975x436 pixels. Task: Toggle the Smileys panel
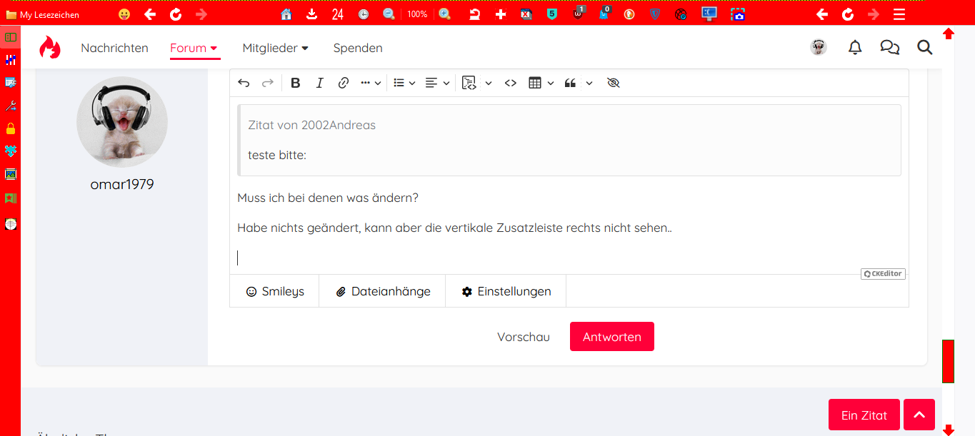(x=274, y=291)
